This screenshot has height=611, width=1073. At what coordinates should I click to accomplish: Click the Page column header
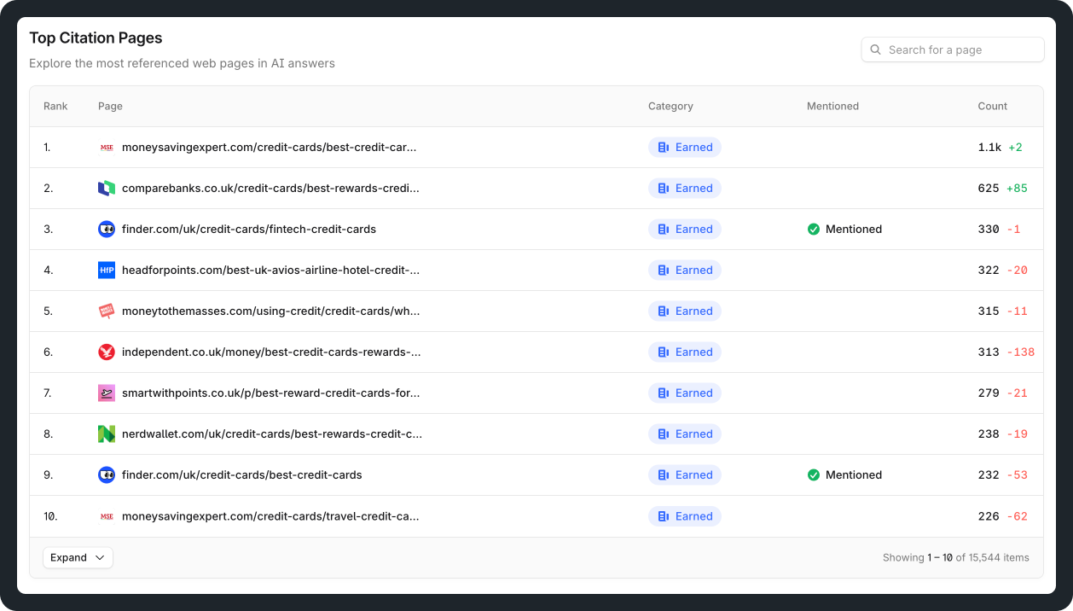(x=110, y=107)
